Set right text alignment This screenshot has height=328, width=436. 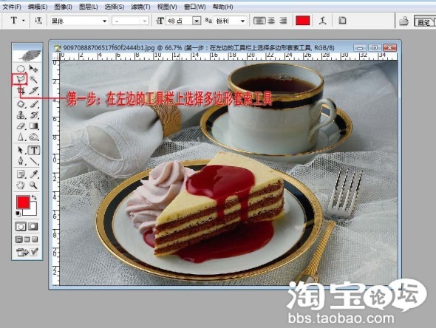[283, 21]
